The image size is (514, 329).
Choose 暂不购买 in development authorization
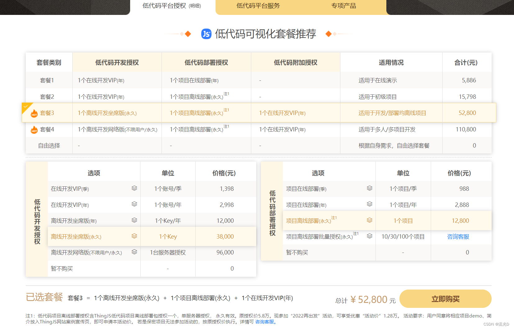[152, 268]
